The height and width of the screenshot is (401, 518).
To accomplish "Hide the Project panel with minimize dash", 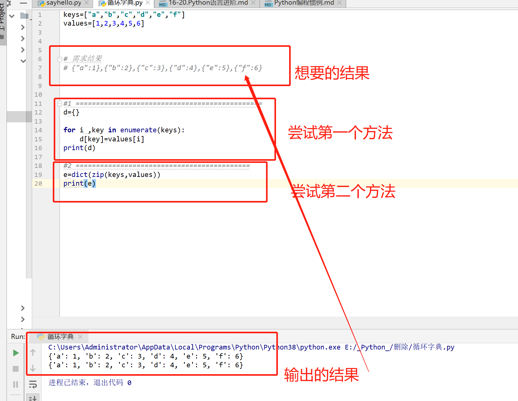I will click(x=23, y=3).
